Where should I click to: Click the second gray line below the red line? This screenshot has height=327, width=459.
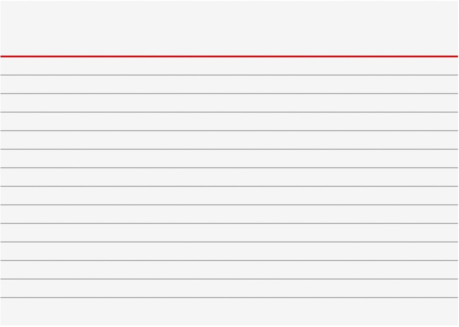point(229,94)
